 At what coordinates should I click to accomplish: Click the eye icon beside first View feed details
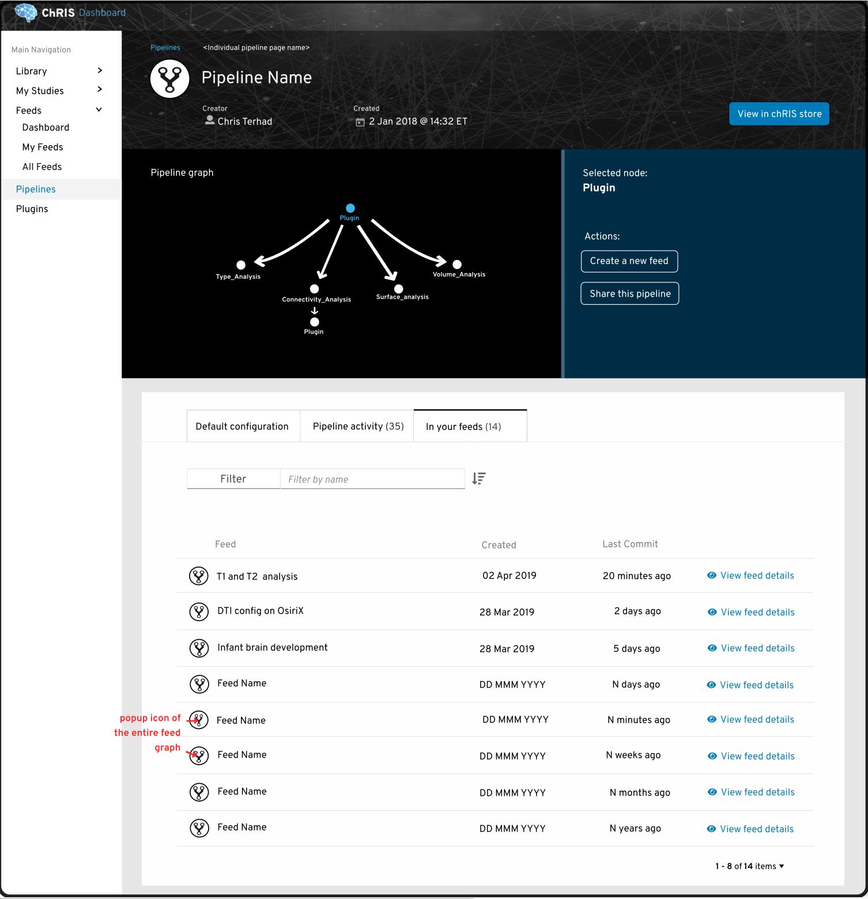711,575
